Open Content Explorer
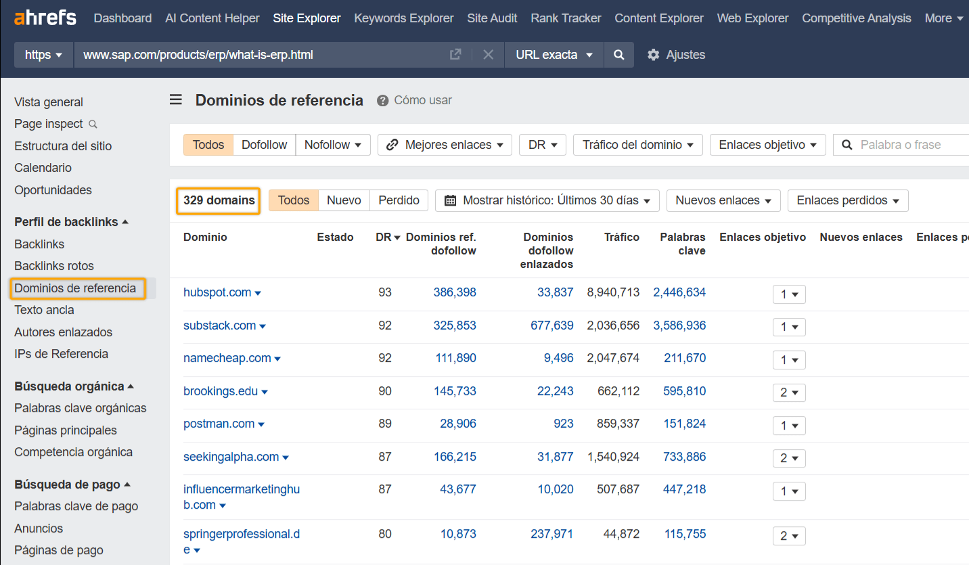The width and height of the screenshot is (969, 565). click(659, 18)
